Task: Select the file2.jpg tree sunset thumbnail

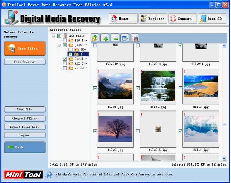Action: pyautogui.click(x=115, y=129)
